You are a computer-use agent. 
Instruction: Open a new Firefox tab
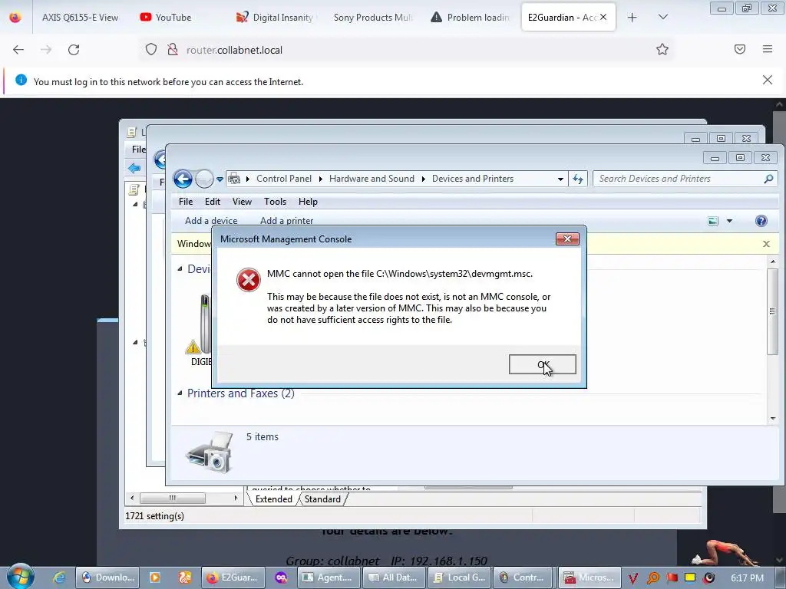[x=632, y=18]
